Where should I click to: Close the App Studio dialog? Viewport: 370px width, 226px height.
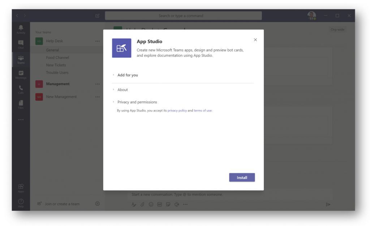255,40
